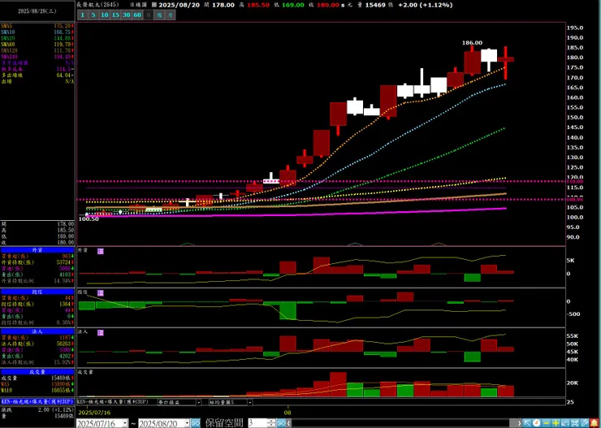The width and height of the screenshot is (601, 428).
Task: Click the blue 投信 panel header
Action: [37, 292]
